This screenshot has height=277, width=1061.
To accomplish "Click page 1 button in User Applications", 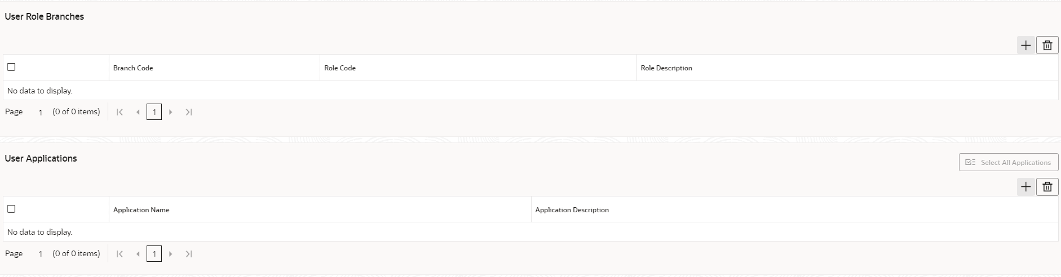I will click(154, 254).
